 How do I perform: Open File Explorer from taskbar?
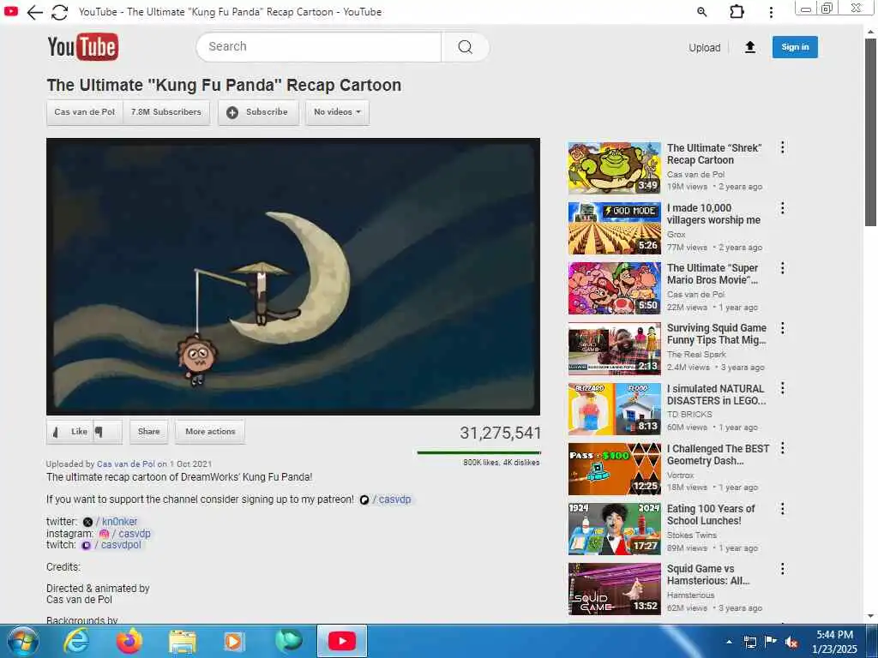point(183,643)
